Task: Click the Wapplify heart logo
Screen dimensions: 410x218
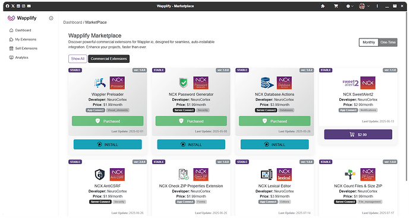Action: click(x=11, y=18)
